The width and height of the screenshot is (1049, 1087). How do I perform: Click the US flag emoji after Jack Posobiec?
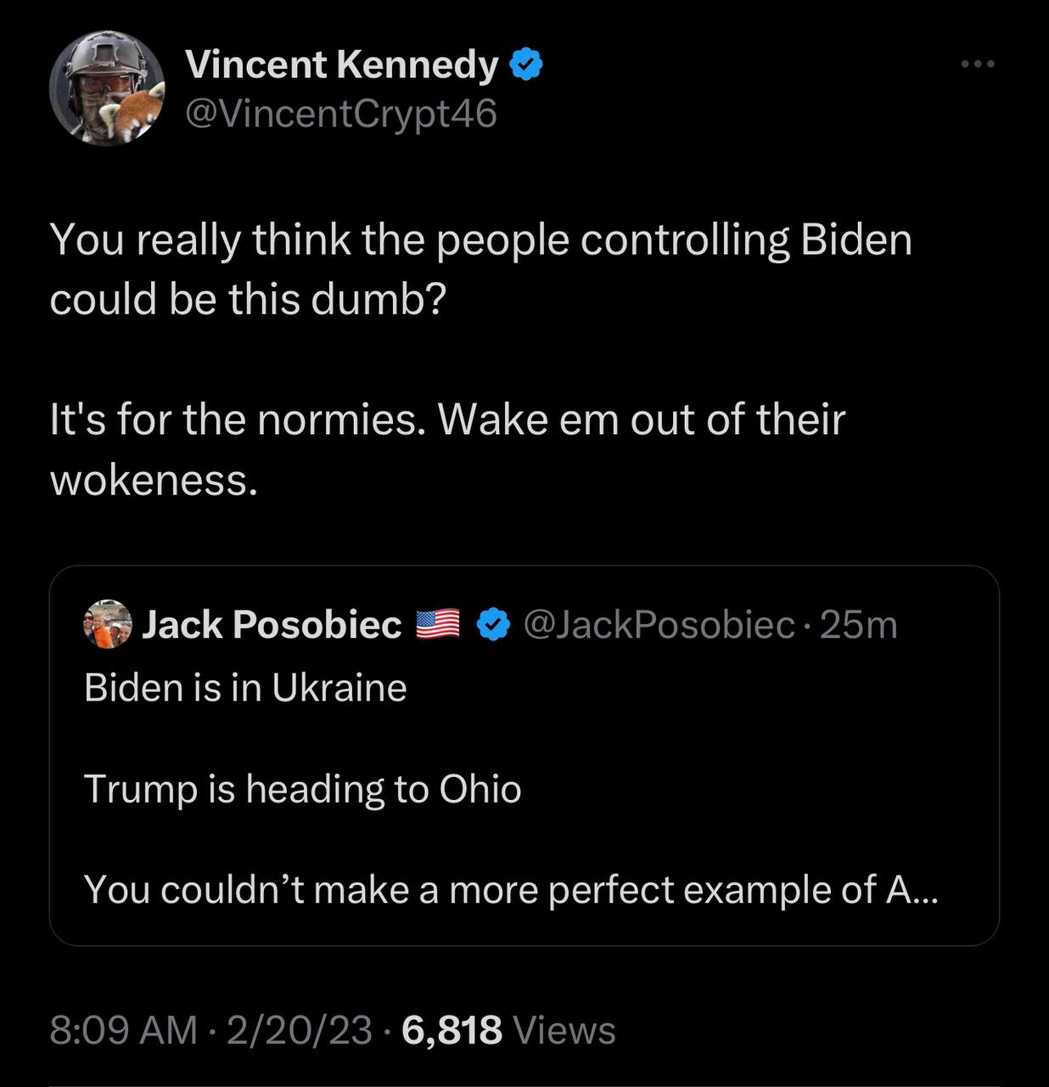pos(438,625)
